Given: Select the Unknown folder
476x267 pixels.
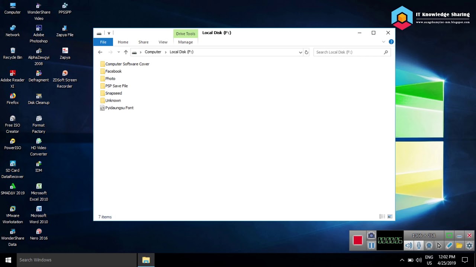Looking at the screenshot, I should pyautogui.click(x=110, y=100).
